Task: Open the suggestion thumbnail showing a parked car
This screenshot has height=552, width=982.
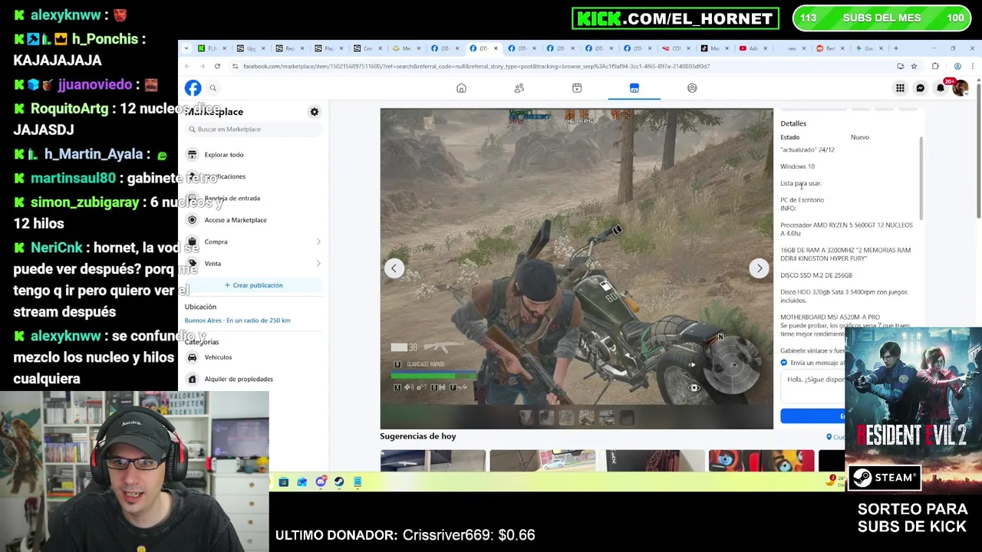Action: [542, 460]
